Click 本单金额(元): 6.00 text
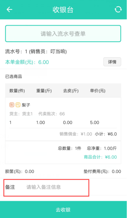This screenshot has height=218, width=127. click(27, 62)
